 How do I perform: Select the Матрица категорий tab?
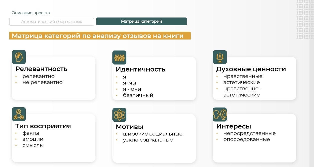pos(141,21)
